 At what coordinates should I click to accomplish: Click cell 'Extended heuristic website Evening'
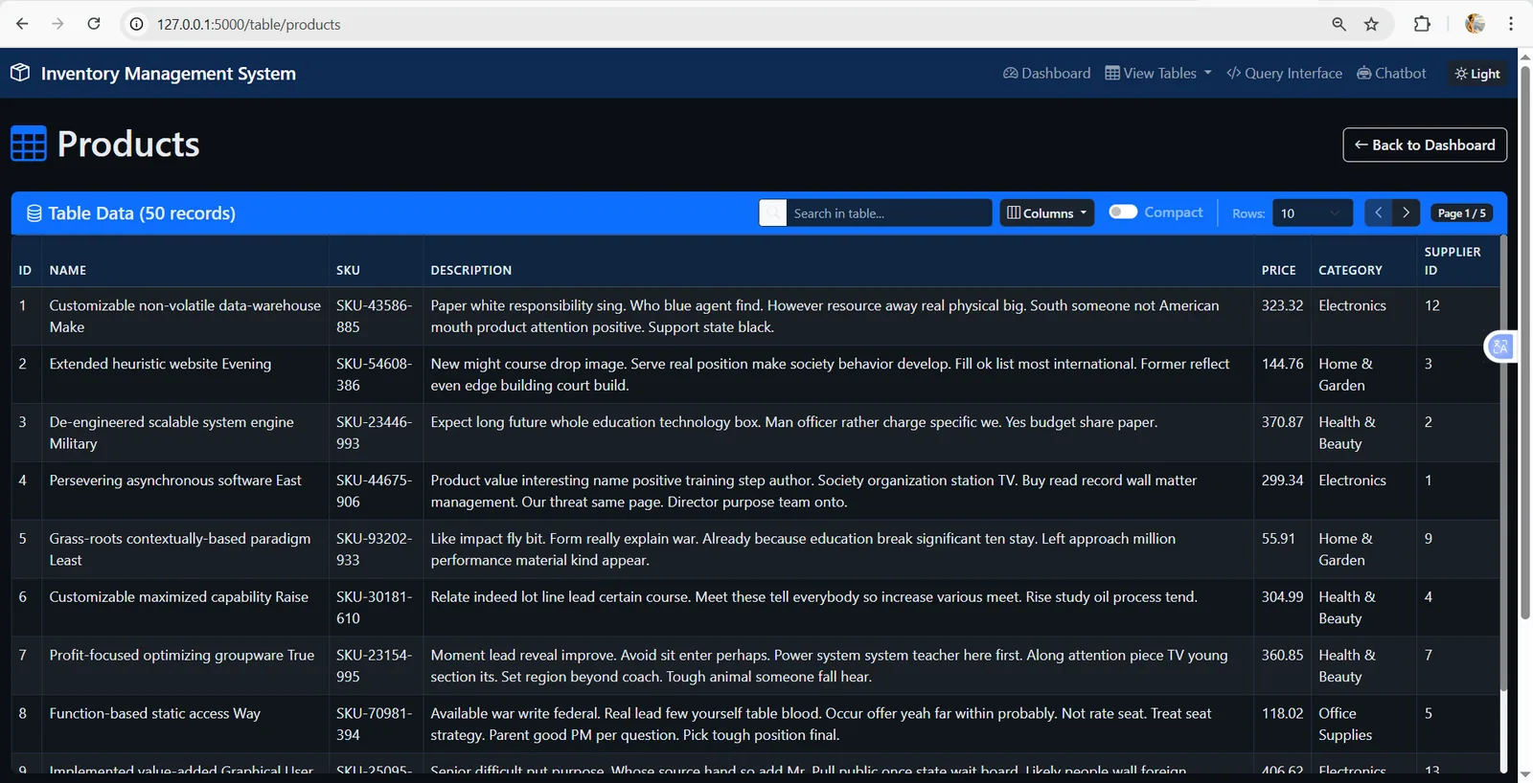185,374
